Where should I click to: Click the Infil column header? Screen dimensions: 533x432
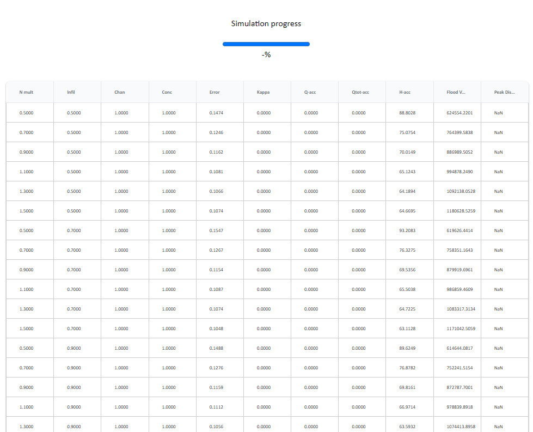[x=71, y=92]
